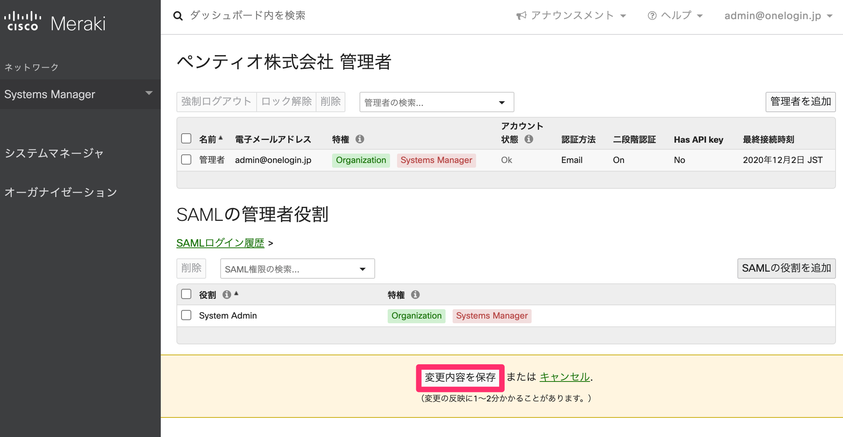The height and width of the screenshot is (437, 843).
Task: Click sort arrow next to 名前 header
Action: pos(221,138)
